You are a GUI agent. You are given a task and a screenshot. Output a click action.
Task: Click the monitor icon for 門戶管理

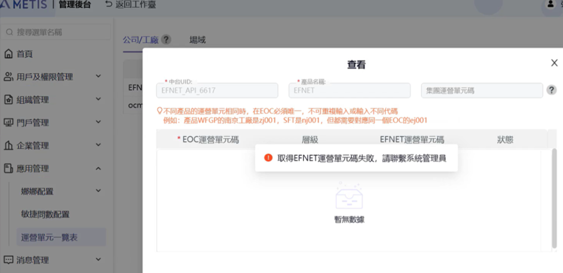pyautogui.click(x=8, y=123)
